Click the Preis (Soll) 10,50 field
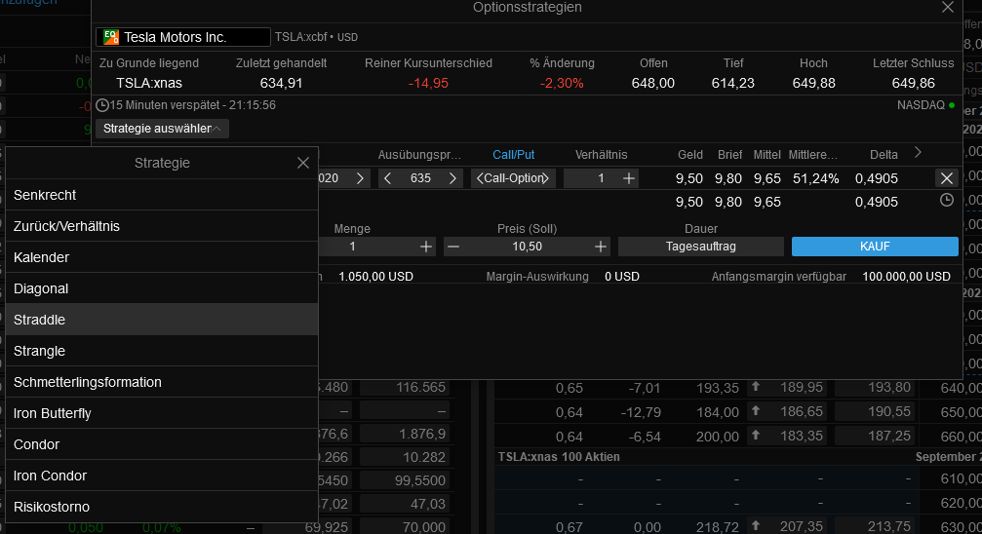Screen dimensions: 982x534 pos(527,247)
